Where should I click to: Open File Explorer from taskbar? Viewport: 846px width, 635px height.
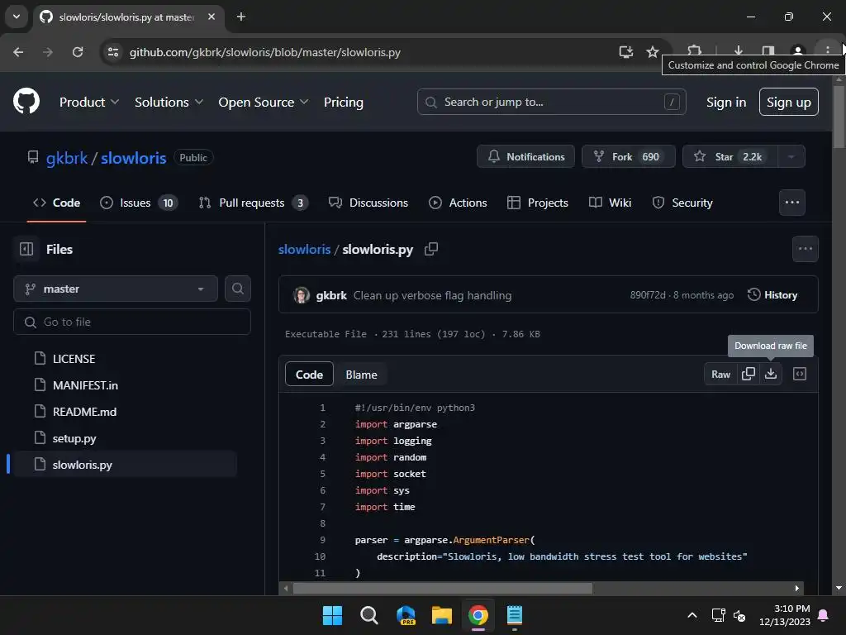pos(442,615)
